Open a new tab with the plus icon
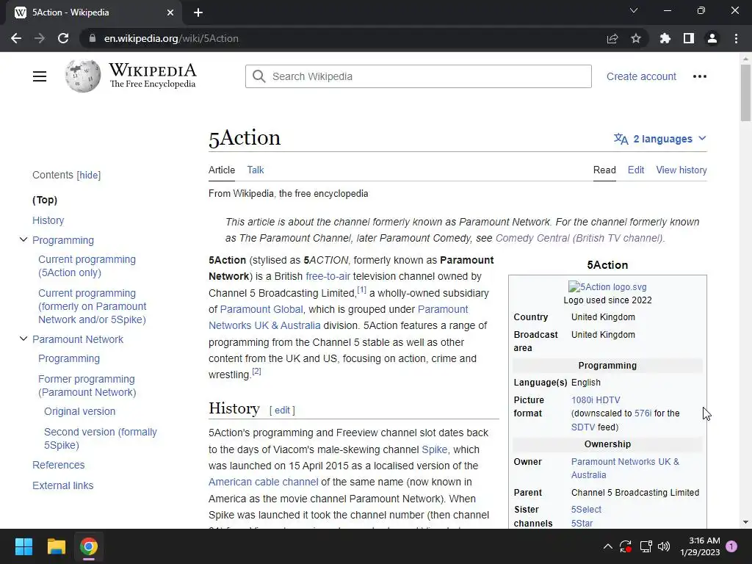 (198, 12)
